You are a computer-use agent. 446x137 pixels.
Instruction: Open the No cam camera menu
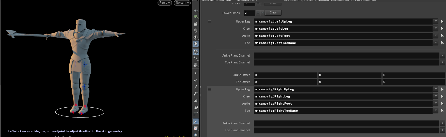click(x=182, y=3)
